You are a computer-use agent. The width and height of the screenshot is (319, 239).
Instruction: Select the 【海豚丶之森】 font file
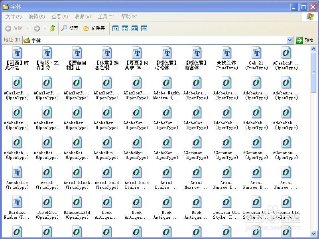pos(47,58)
